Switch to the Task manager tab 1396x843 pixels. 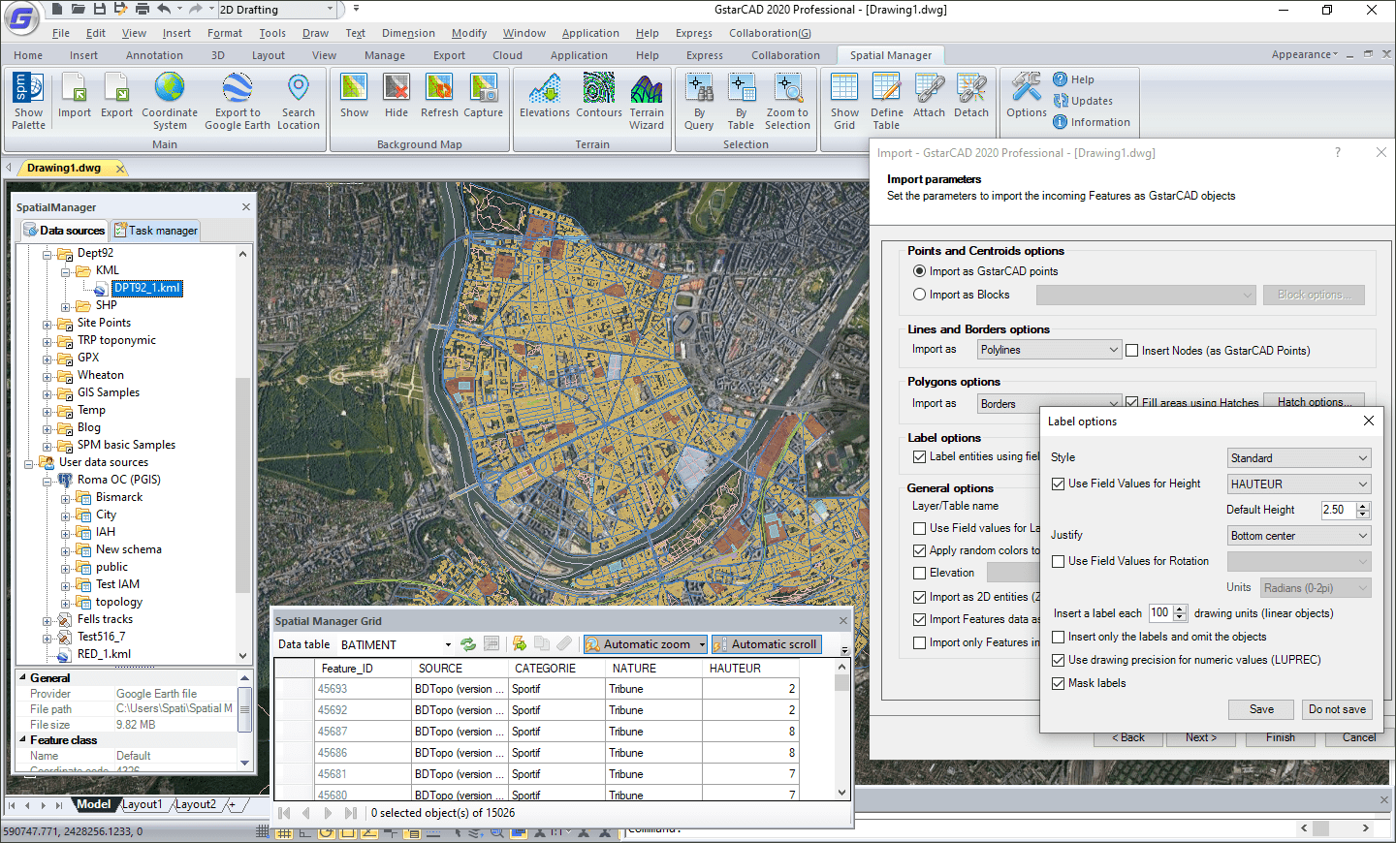(155, 231)
